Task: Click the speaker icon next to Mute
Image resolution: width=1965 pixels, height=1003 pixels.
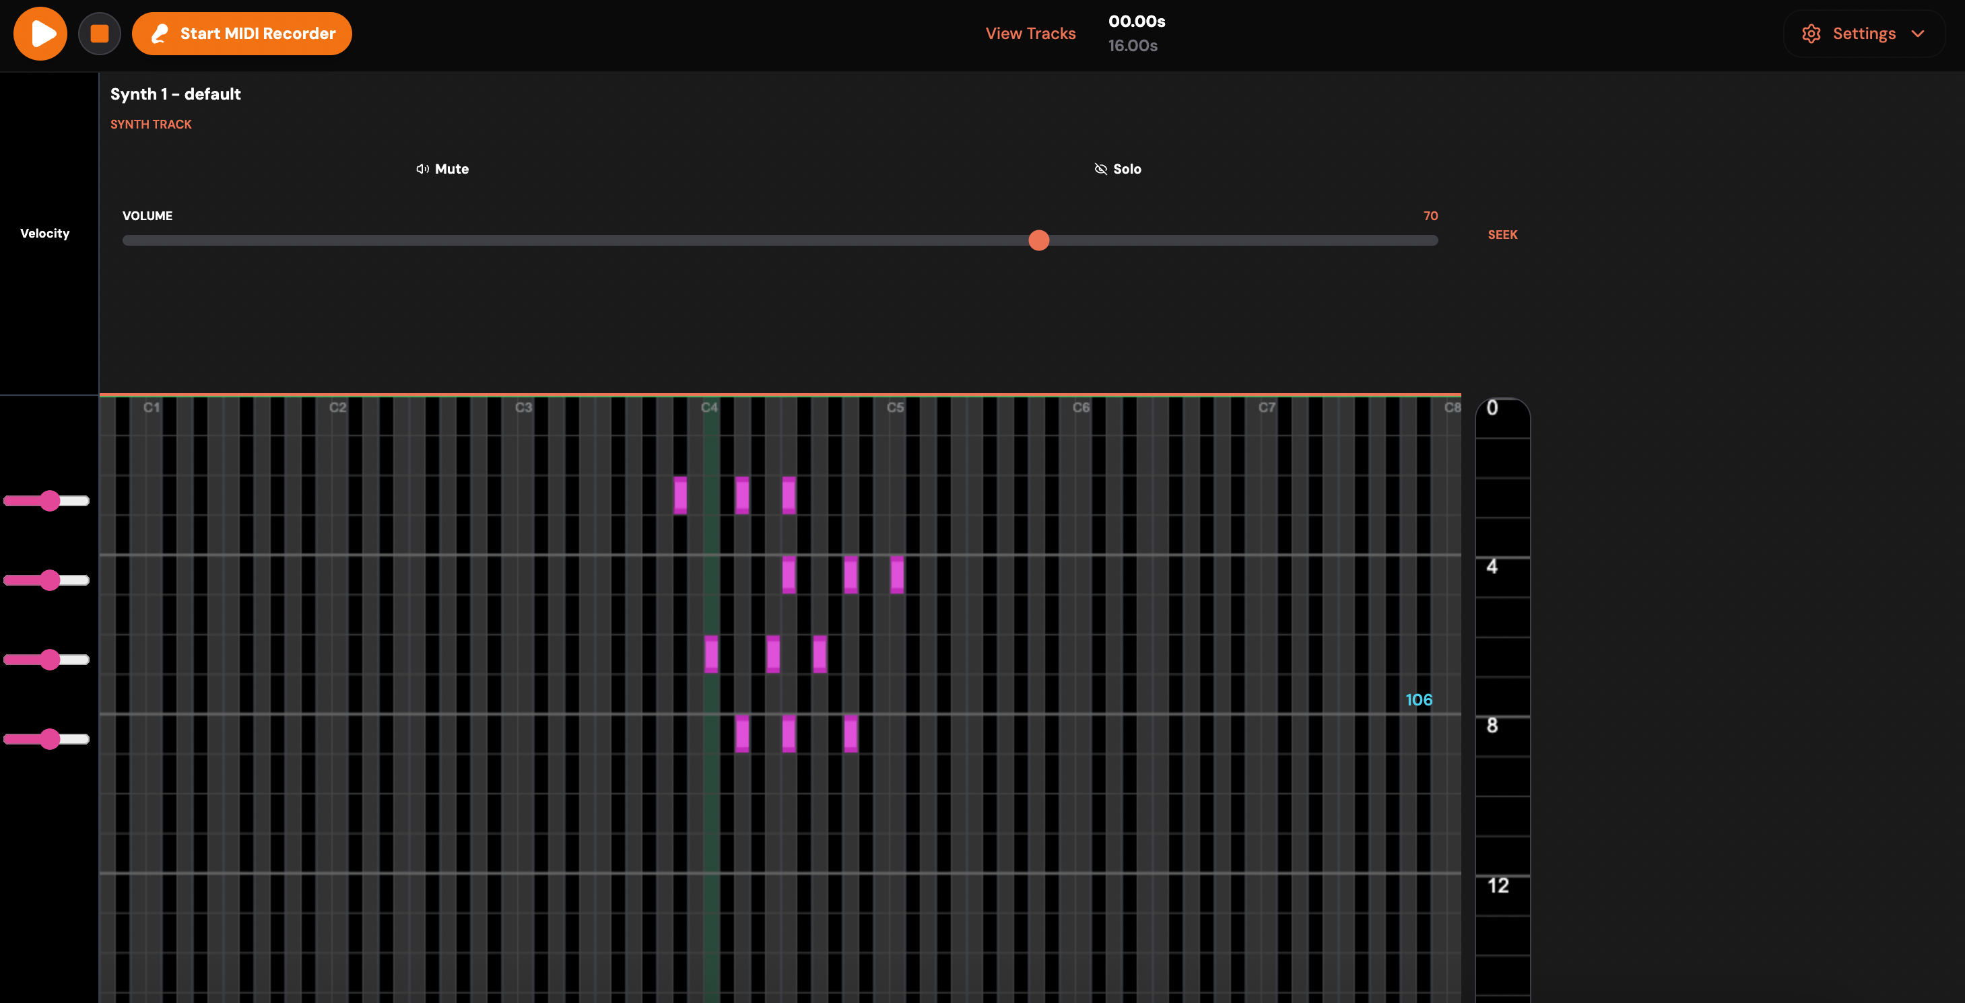Action: pos(422,170)
